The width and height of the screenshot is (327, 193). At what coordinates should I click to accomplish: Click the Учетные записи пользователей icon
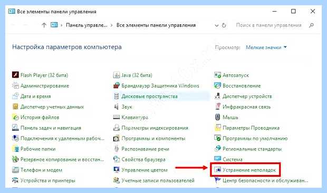click(117, 180)
